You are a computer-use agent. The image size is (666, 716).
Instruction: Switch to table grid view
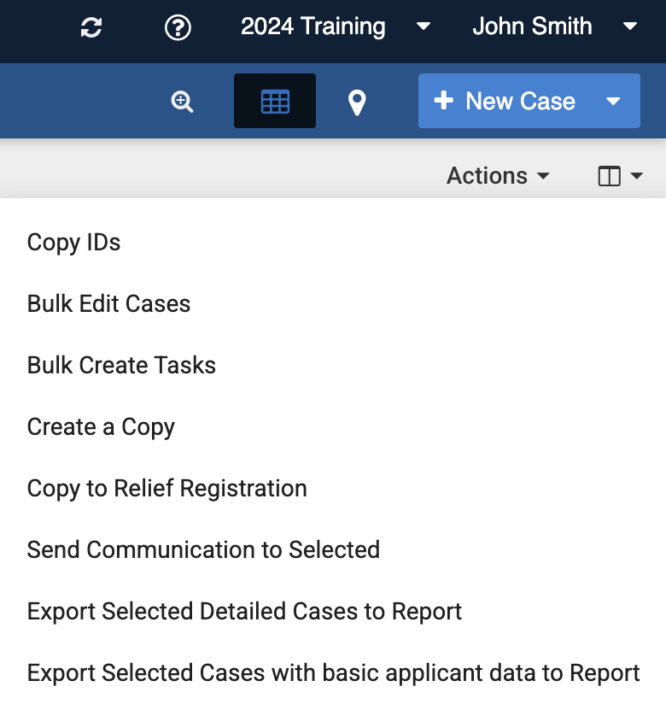pos(275,102)
